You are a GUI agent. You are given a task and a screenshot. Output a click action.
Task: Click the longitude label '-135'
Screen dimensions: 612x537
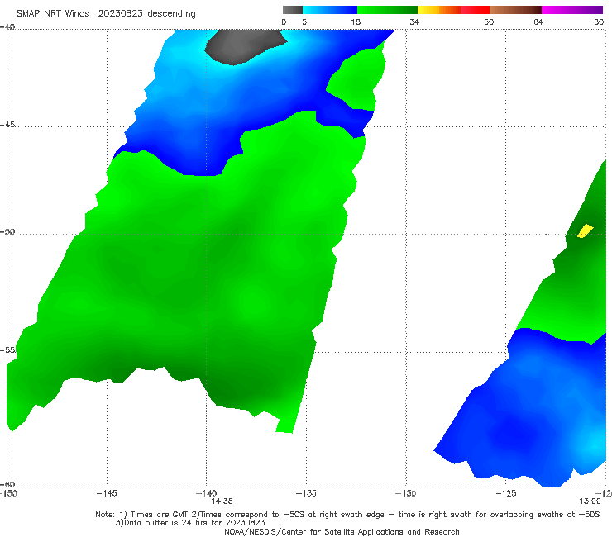pos(306,493)
